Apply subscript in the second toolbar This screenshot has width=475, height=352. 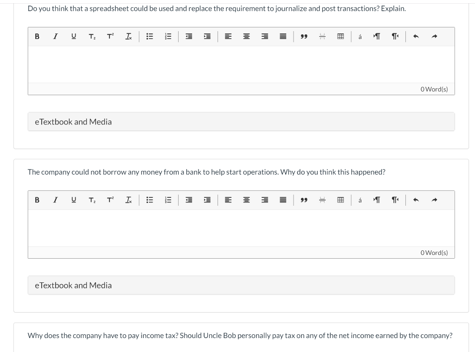91,200
